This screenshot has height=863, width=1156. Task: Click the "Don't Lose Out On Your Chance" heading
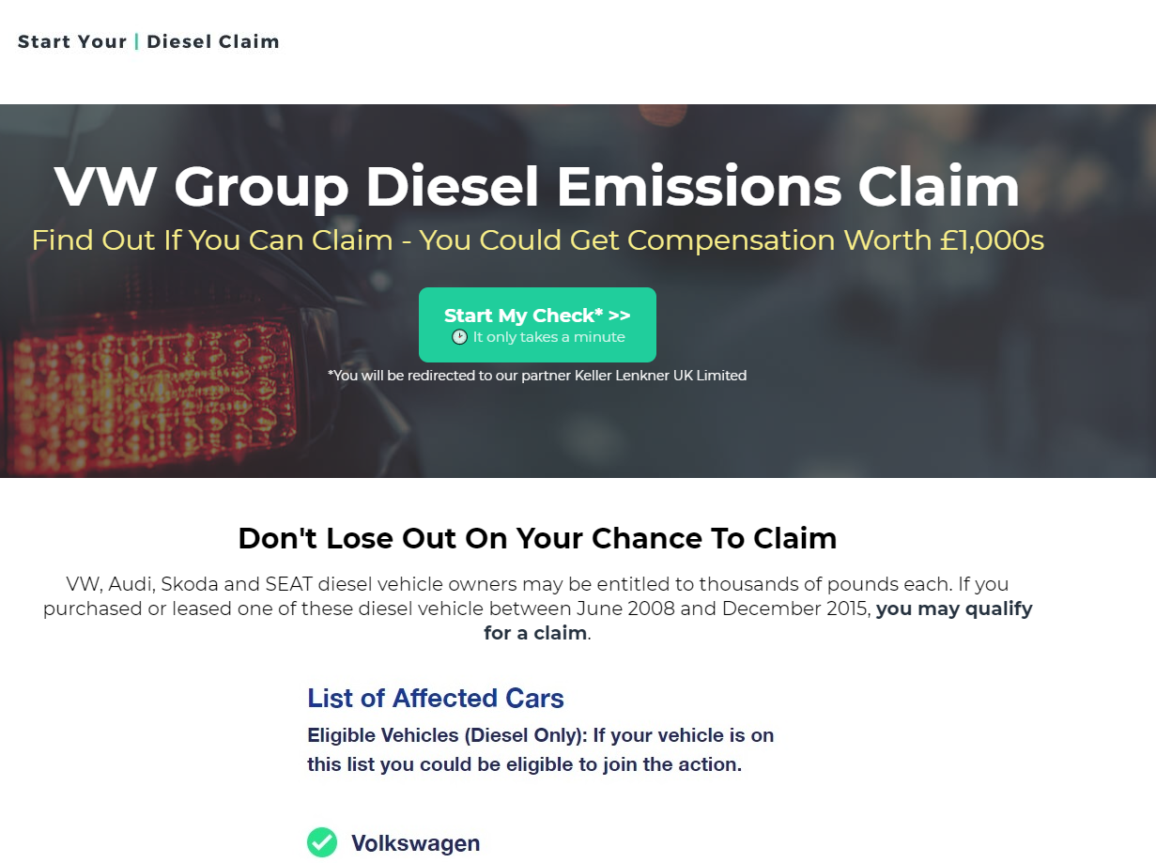coord(537,538)
